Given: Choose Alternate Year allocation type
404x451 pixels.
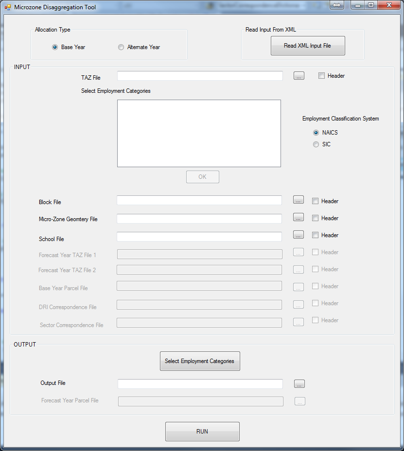Looking at the screenshot, I should (121, 47).
